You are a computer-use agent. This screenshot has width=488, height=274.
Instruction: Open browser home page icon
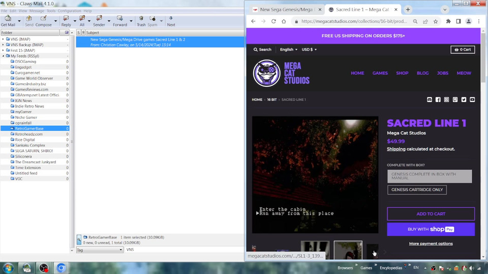pos(284,21)
